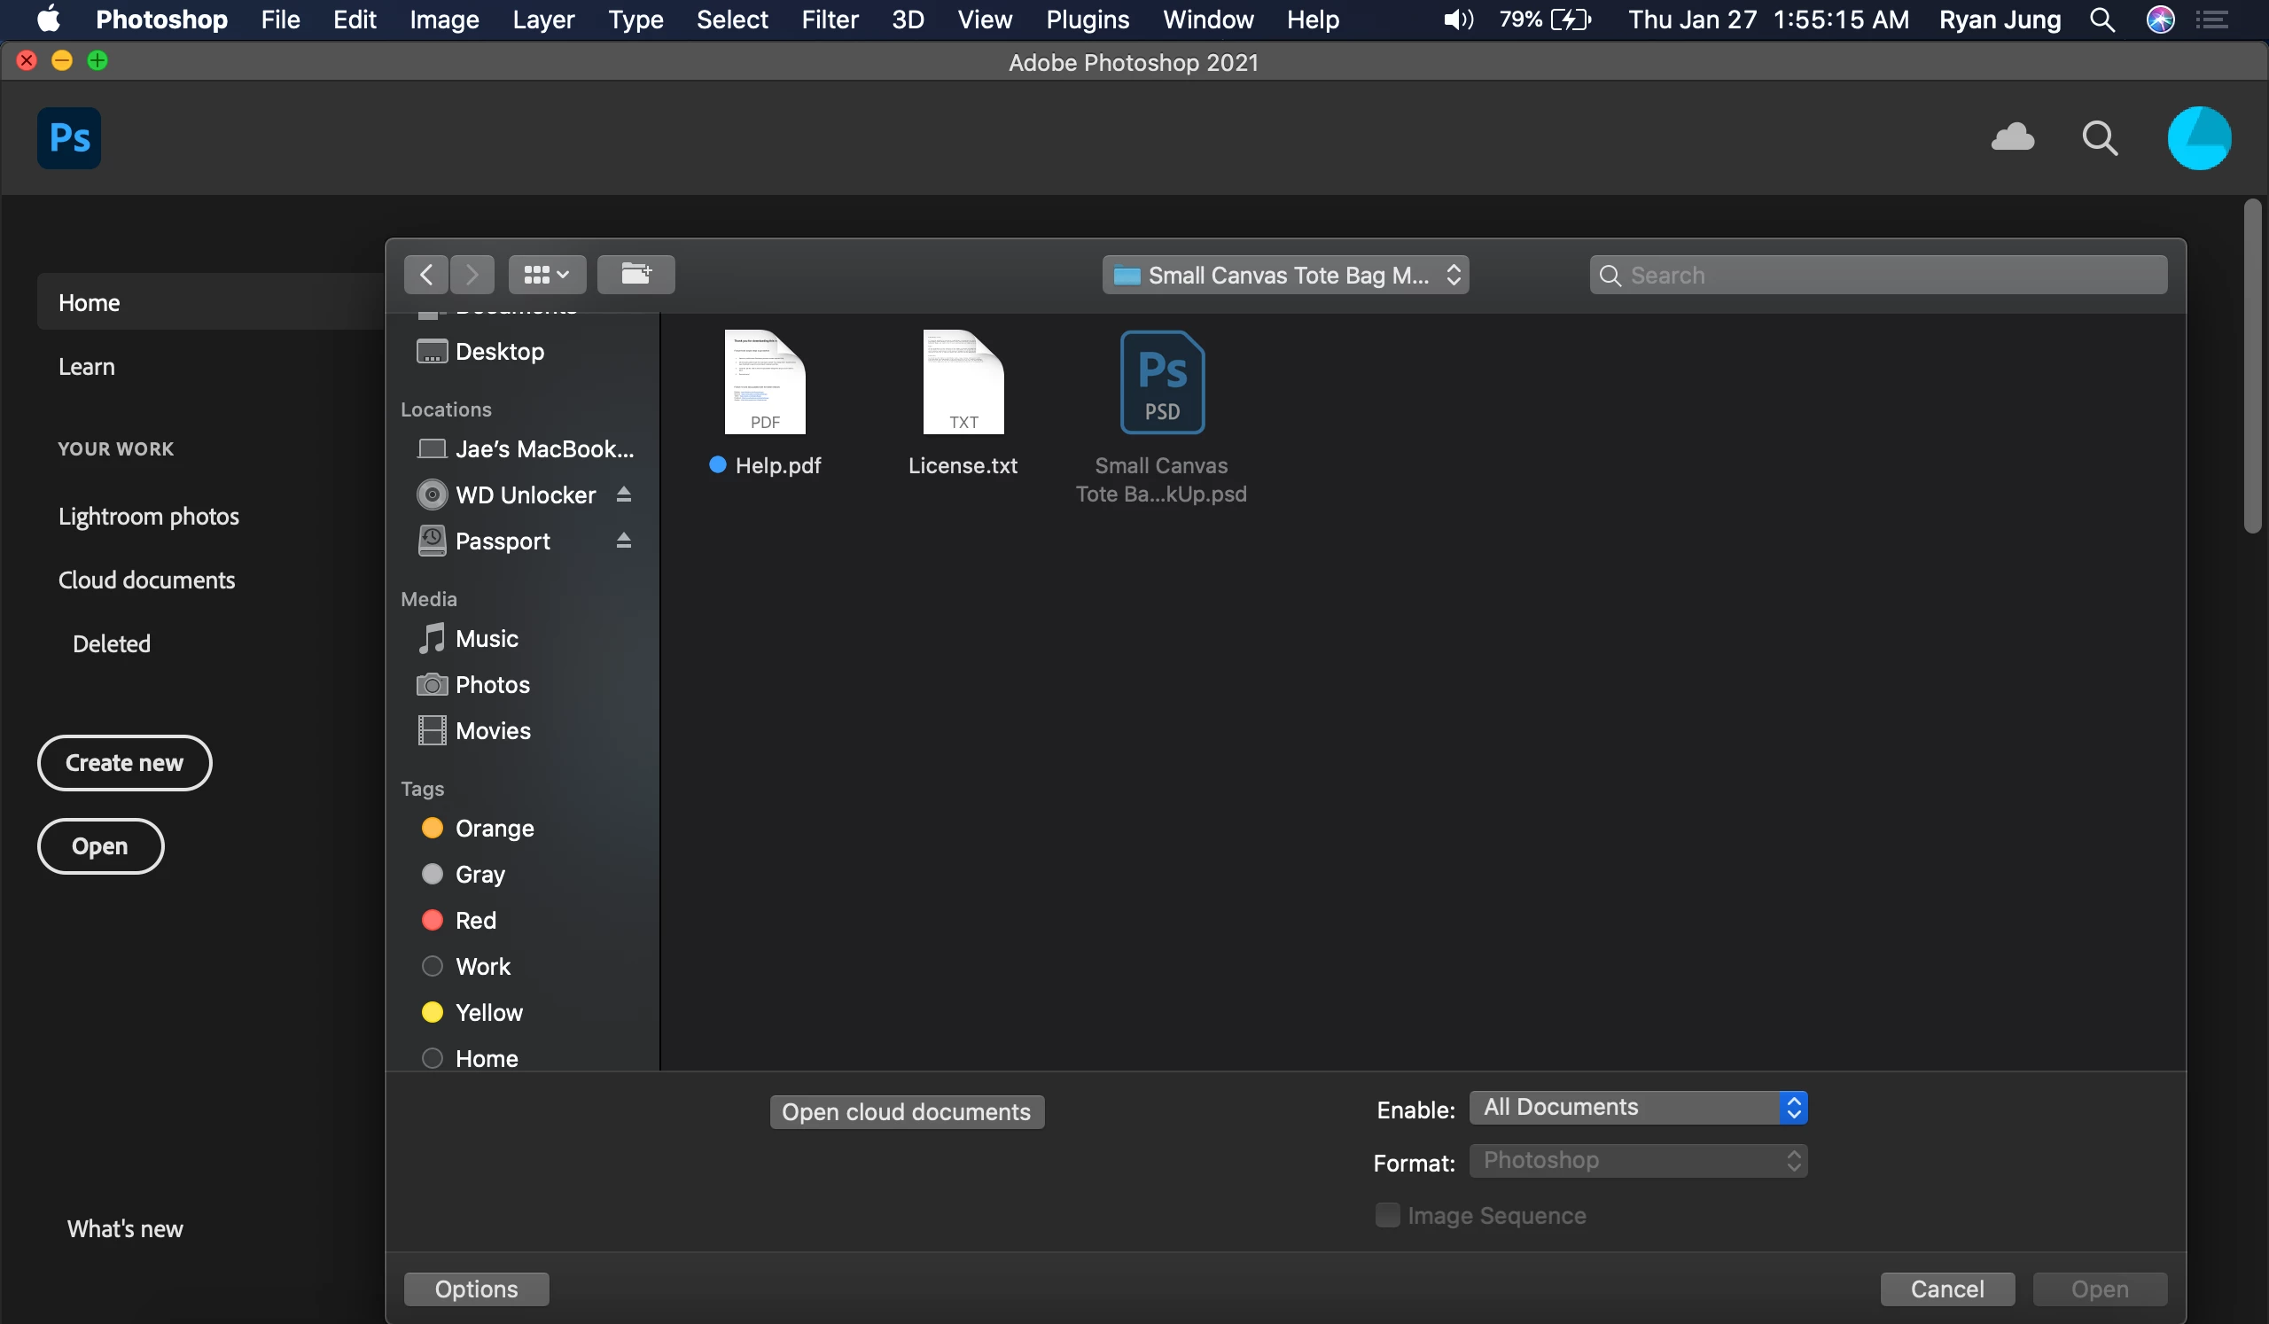The image size is (2269, 1324).
Task: Eject the WD Unlocker drive
Action: pyautogui.click(x=623, y=495)
